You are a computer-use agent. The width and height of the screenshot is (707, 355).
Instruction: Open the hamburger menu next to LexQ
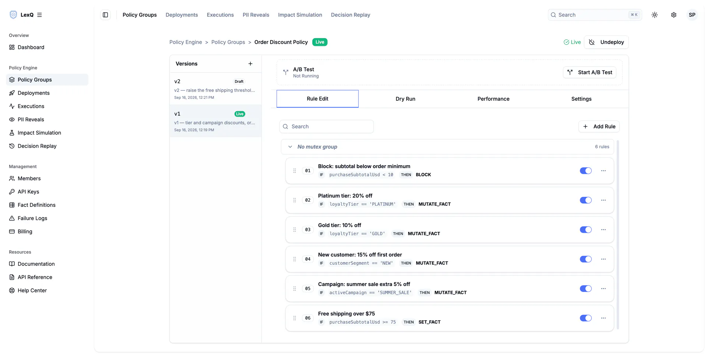[x=39, y=15]
